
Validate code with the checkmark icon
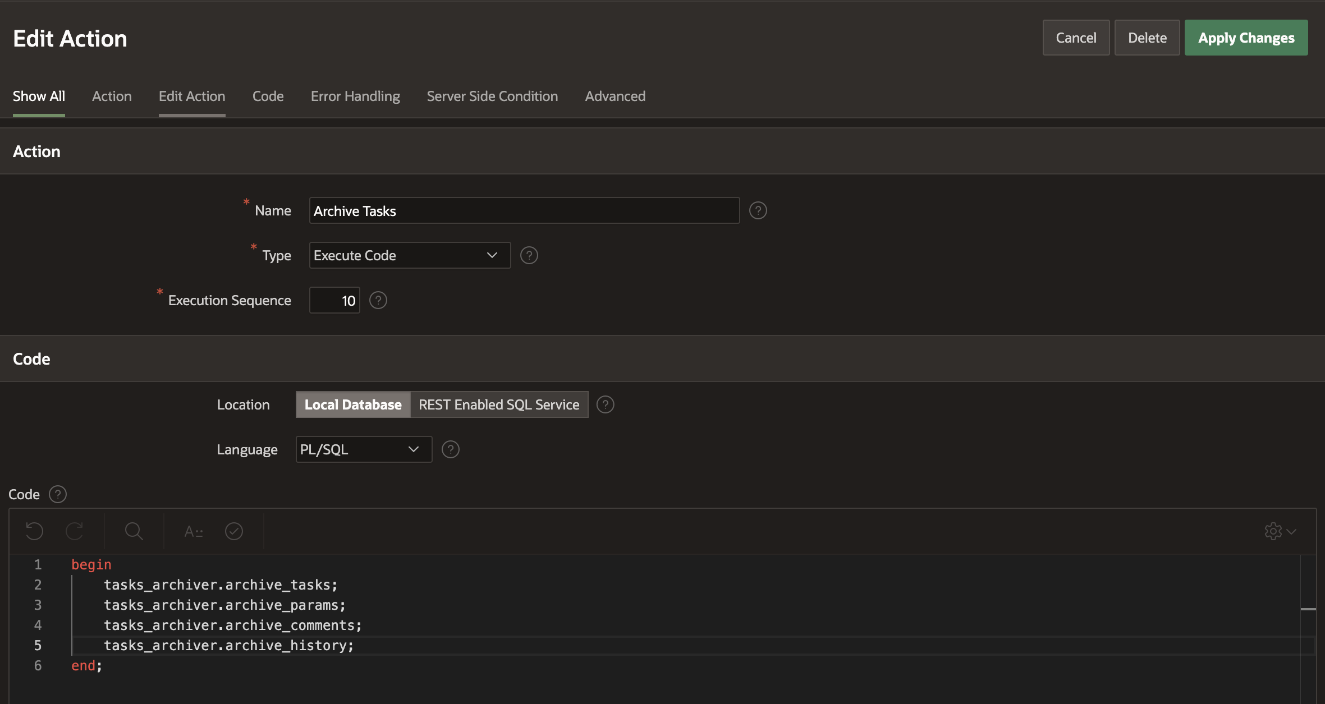click(234, 531)
